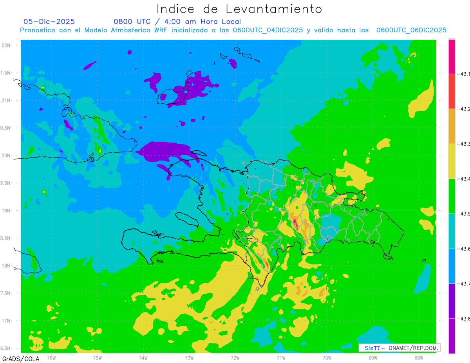Click the 'SisTT - ONAMET/REP.DOM.' label box
The image size is (470, 363).
click(x=399, y=348)
